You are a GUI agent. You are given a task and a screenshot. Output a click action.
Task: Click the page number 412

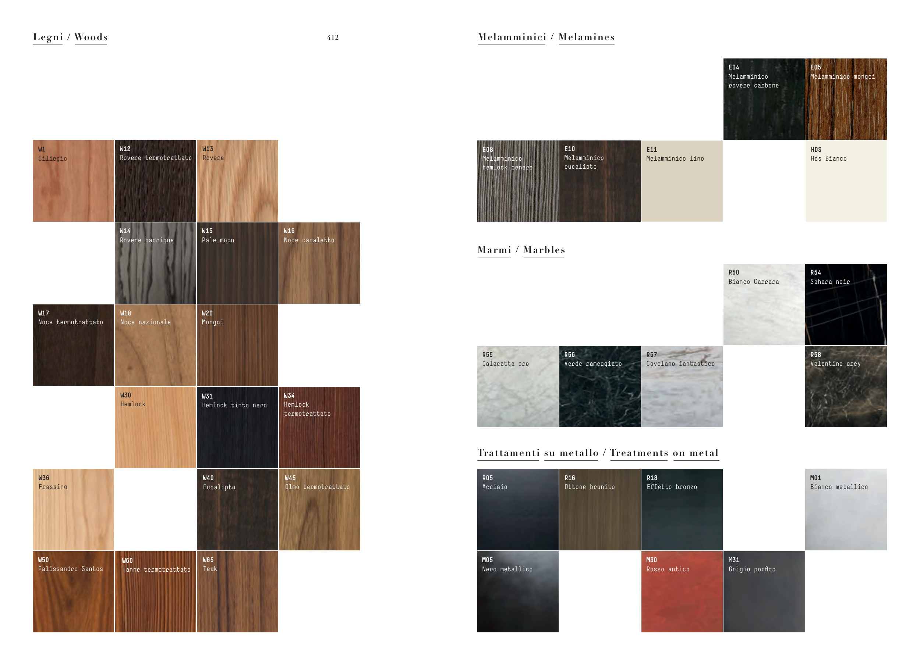(x=333, y=37)
